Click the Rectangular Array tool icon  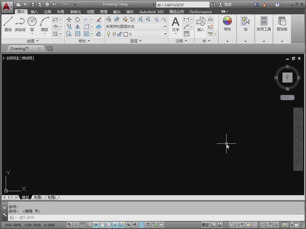coord(86,34)
